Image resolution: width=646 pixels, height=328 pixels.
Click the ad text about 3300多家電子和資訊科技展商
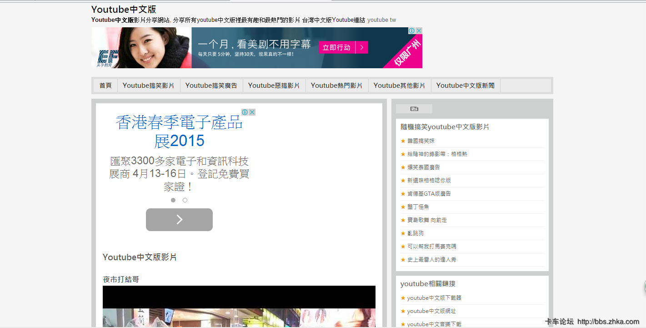(179, 174)
